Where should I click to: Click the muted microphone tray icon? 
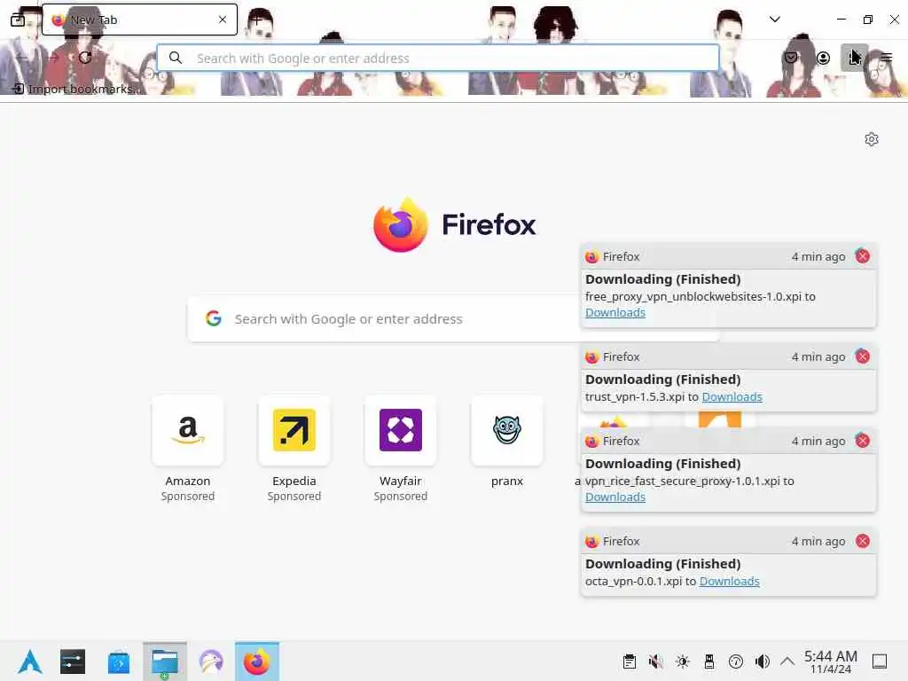coord(656,661)
